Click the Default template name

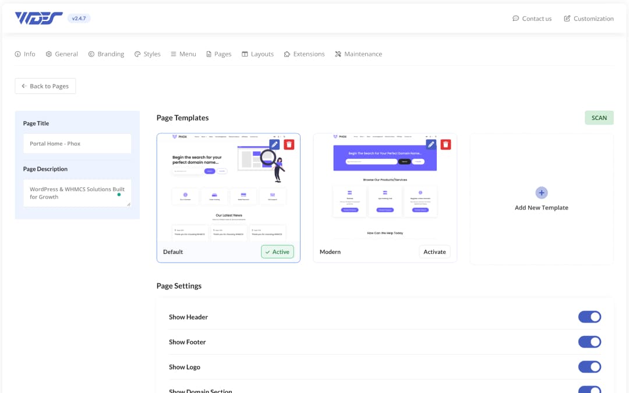point(173,252)
